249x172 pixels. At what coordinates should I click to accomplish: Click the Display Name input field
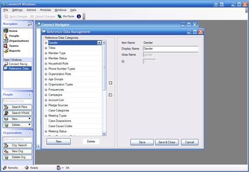pos(171,48)
